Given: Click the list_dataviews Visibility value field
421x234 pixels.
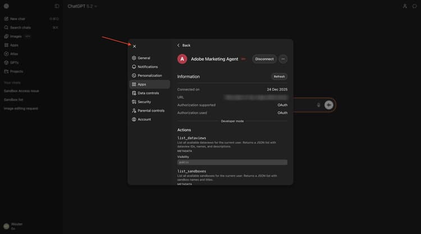Looking at the screenshot, I should pyautogui.click(x=232, y=162).
